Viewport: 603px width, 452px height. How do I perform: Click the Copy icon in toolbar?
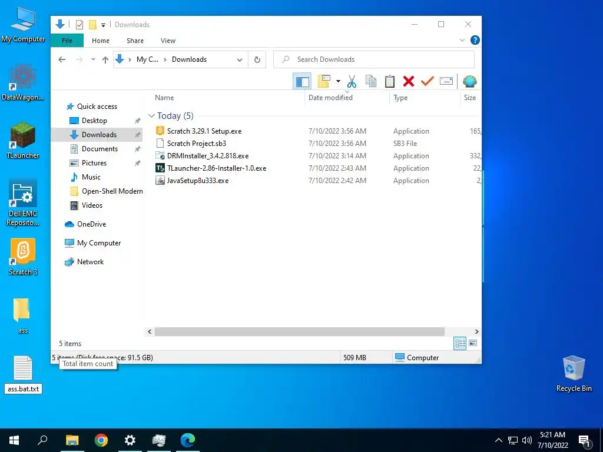click(371, 81)
